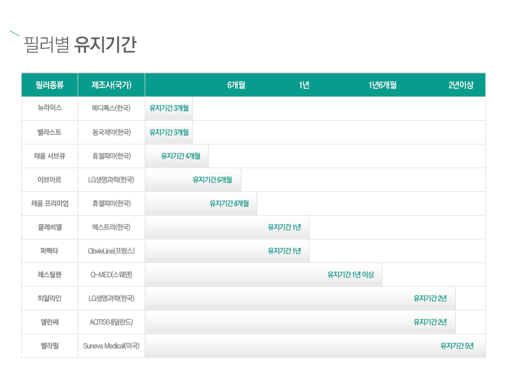507x389 pixels.
Task: Click '휴젤파마(한국)' in the 채움 서브큐 row
Action: [111, 156]
